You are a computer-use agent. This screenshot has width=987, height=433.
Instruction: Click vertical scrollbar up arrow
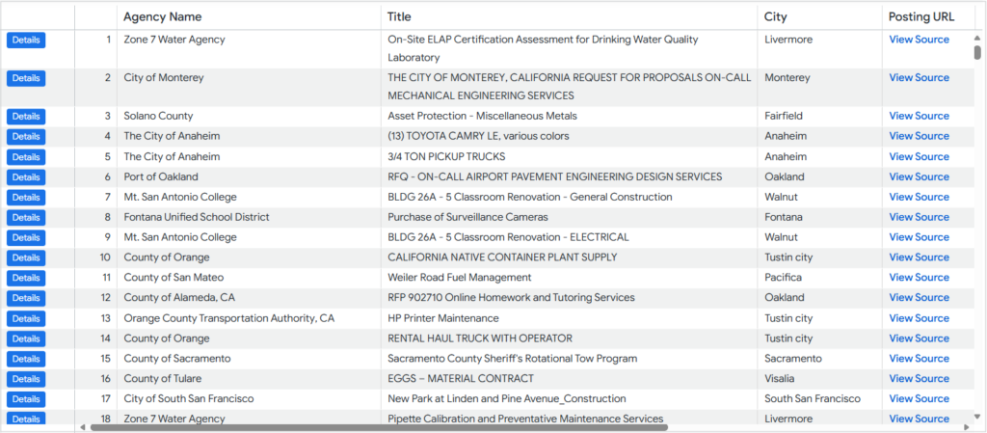coord(977,38)
